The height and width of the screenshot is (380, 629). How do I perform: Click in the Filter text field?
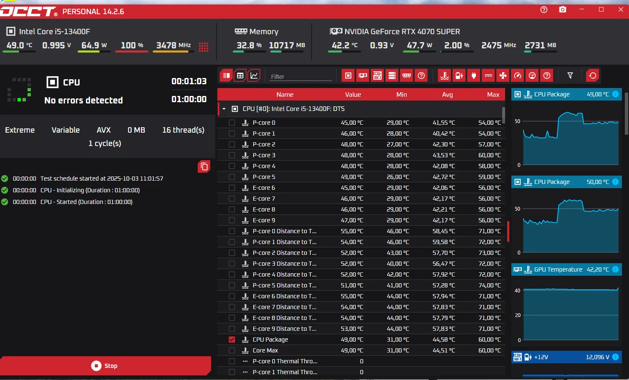[x=300, y=77]
